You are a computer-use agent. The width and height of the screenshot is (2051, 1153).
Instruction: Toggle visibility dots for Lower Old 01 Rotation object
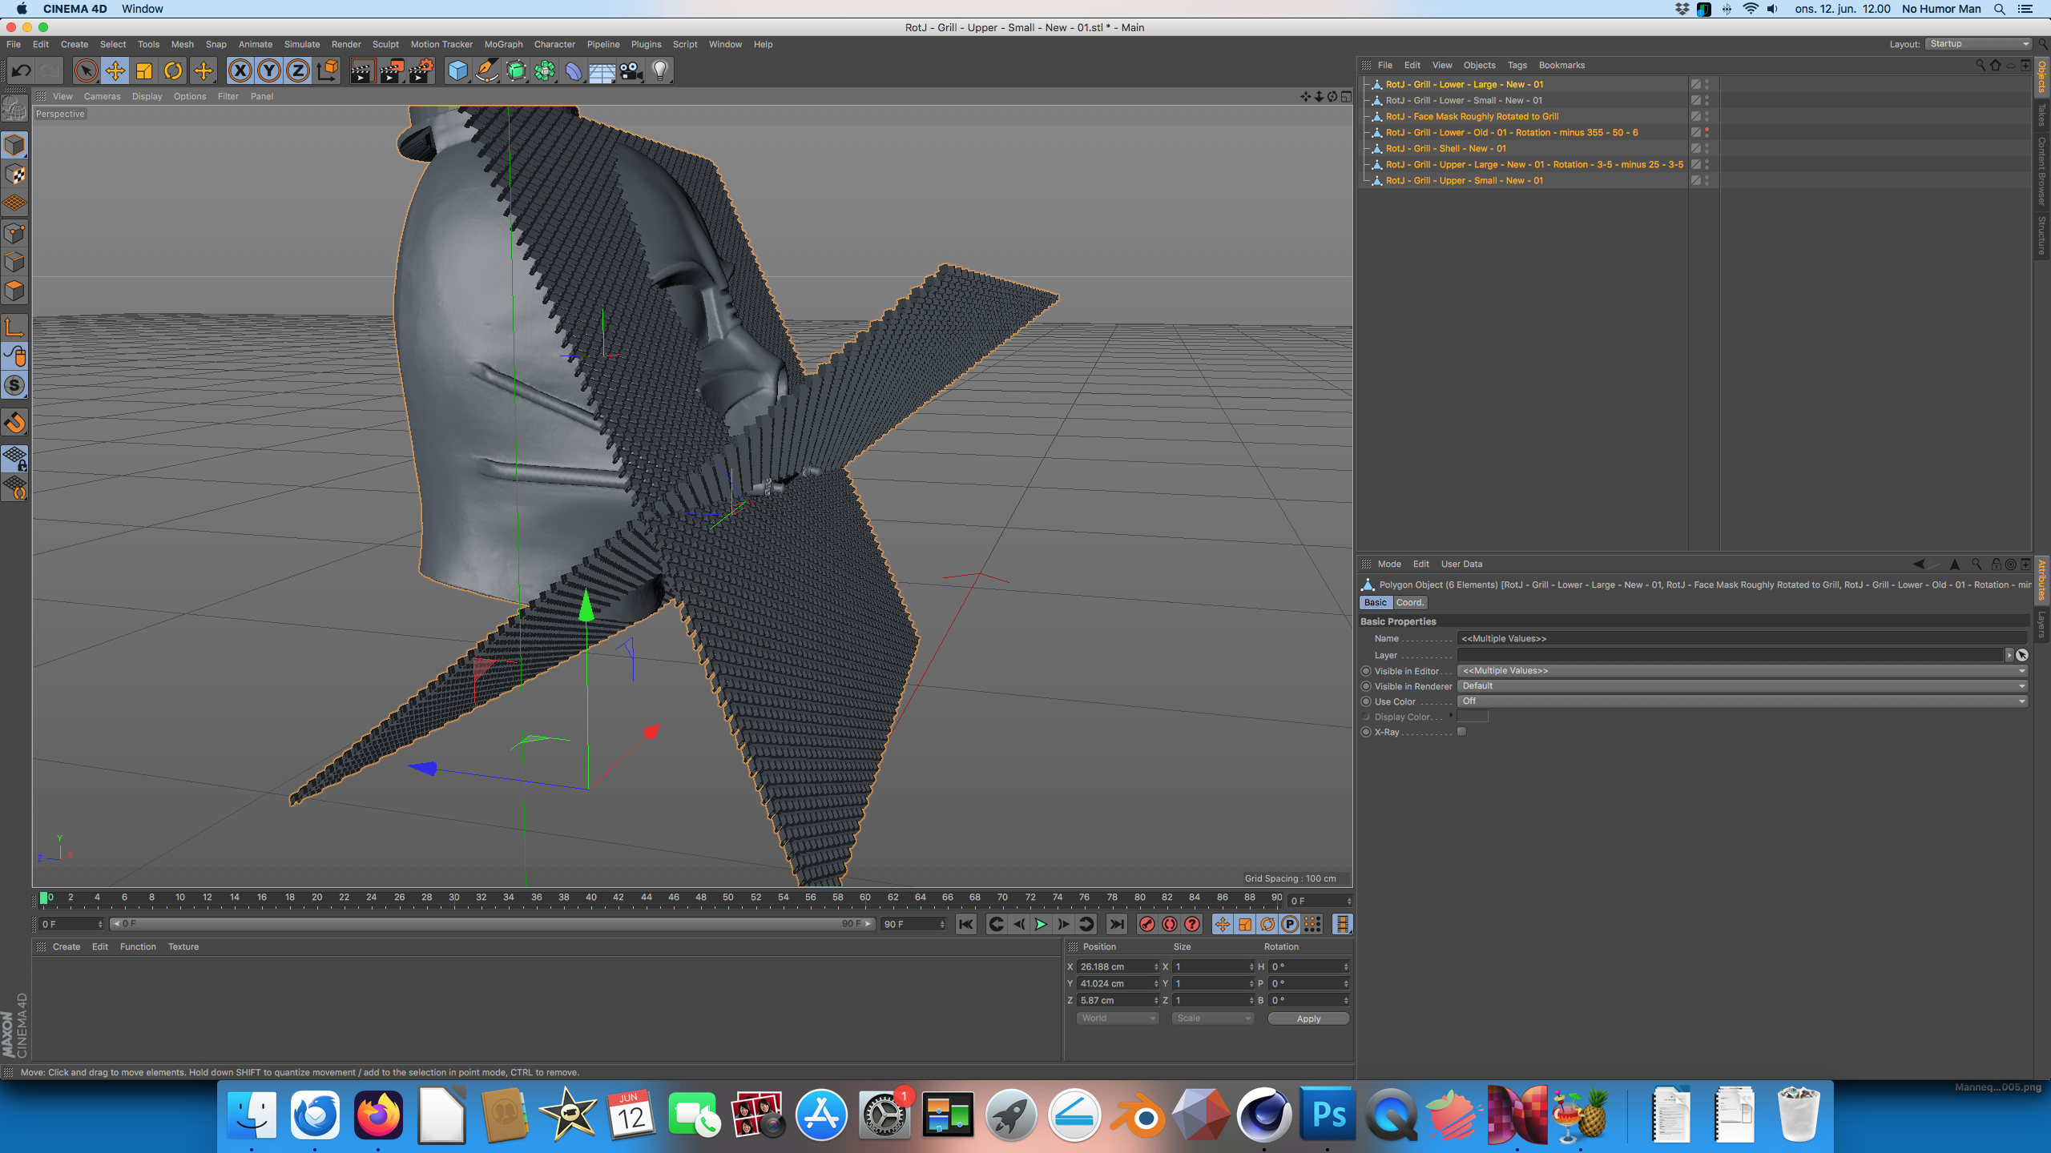(x=1706, y=132)
